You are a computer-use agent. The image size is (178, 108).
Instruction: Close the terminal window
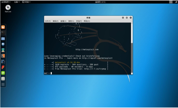click(131, 18)
